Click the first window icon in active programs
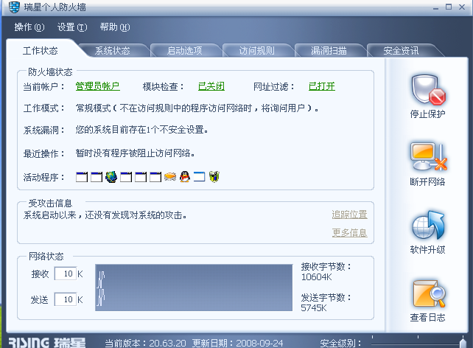The width and height of the screenshot is (473, 348). tap(82, 177)
